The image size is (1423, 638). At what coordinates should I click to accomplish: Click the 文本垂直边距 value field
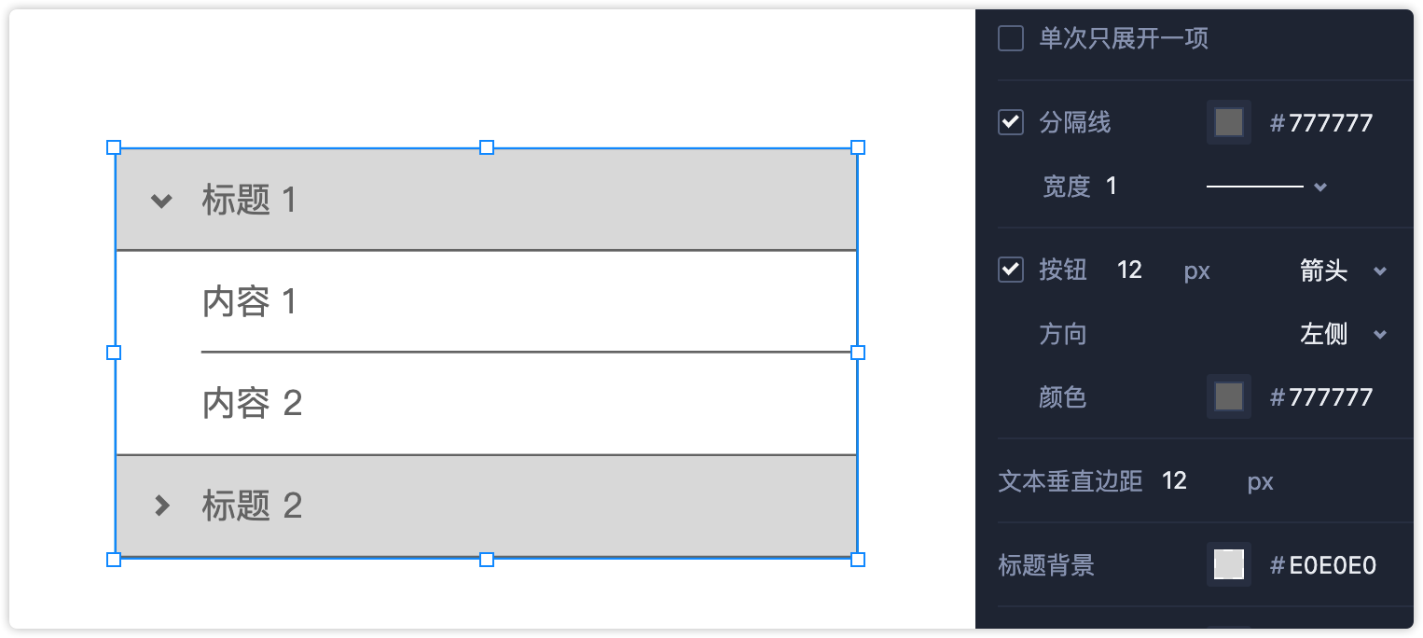(x=1174, y=481)
